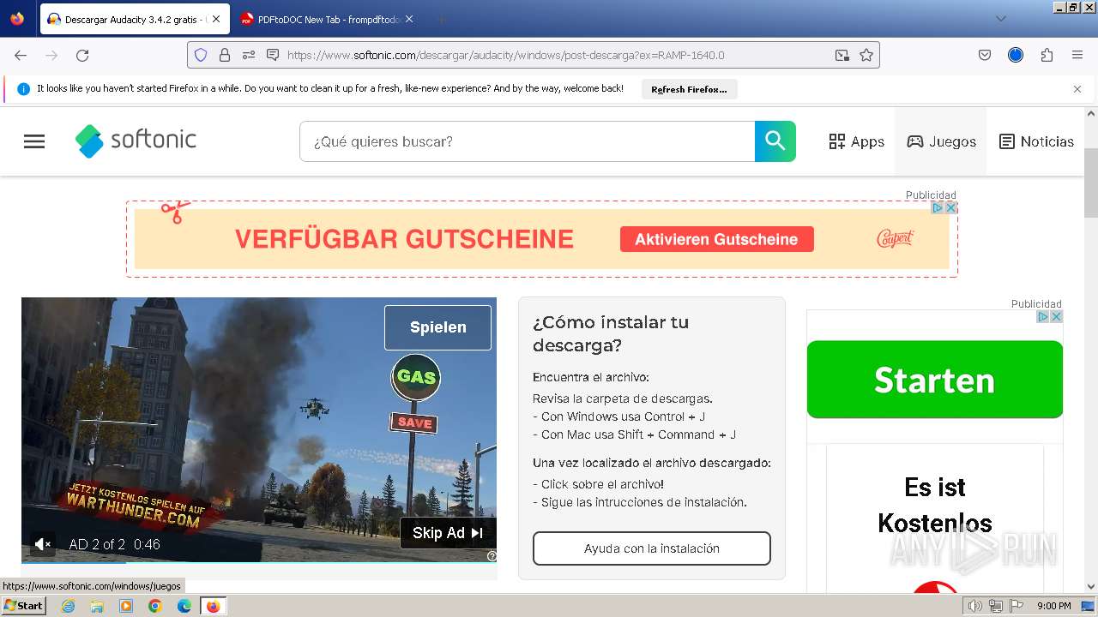Click the taskbar clock 9:00 PM
The height and width of the screenshot is (617, 1098).
pos(1054,606)
